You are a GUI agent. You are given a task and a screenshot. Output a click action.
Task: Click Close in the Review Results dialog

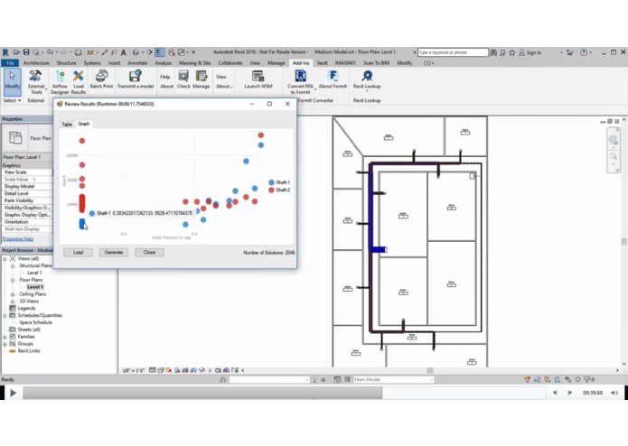[149, 253]
